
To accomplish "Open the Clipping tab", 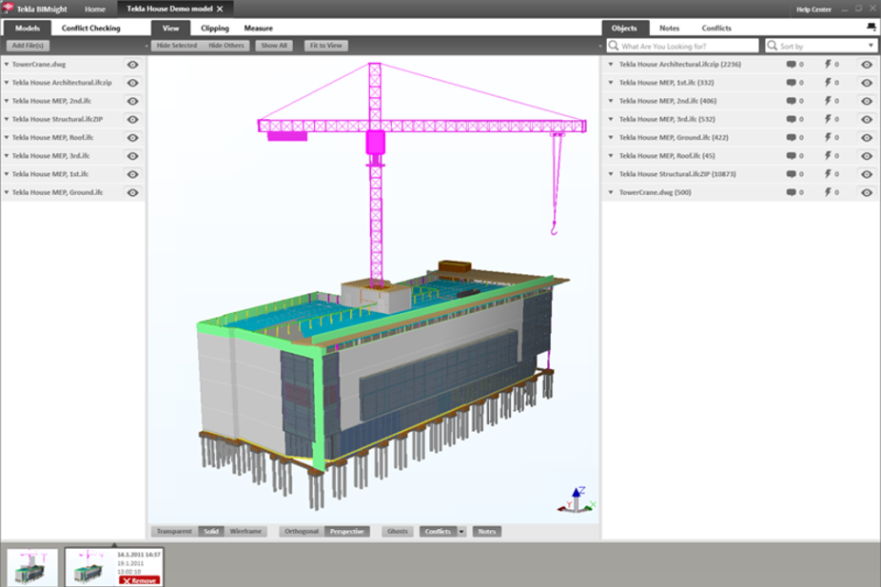I will point(215,29).
